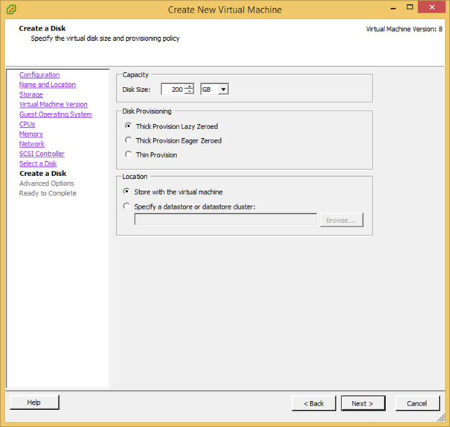Choose Specify a datastore or datastore cluster
The image size is (450, 427).
[x=129, y=206]
